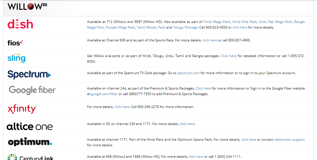
Task: Open the Hindi Mega Pack link
Action: (217, 22)
